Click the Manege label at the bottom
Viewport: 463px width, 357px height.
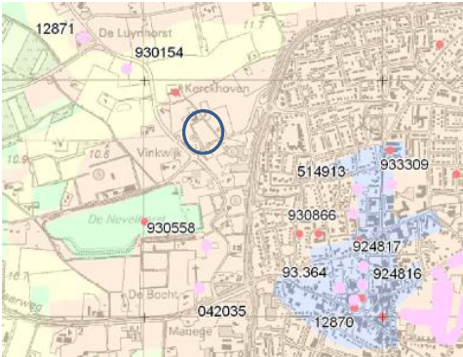click(x=190, y=332)
